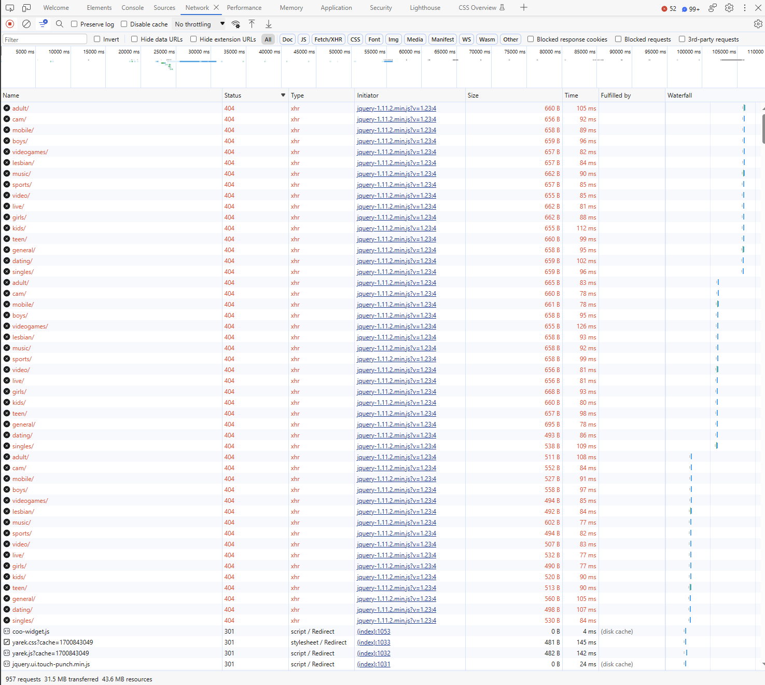Click stylesheet icon of yarek.css row
Screen dimensions: 765x685
tap(7, 642)
